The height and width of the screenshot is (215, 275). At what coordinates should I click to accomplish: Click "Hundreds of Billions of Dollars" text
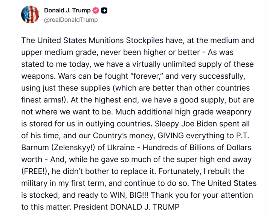point(198,147)
